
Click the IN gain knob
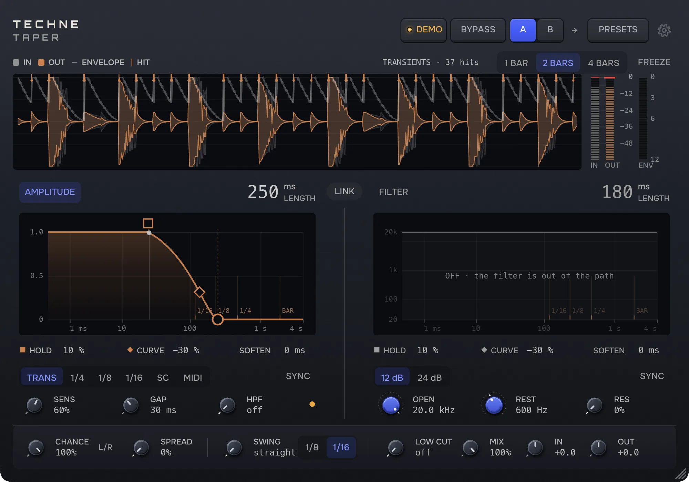pyautogui.click(x=535, y=448)
